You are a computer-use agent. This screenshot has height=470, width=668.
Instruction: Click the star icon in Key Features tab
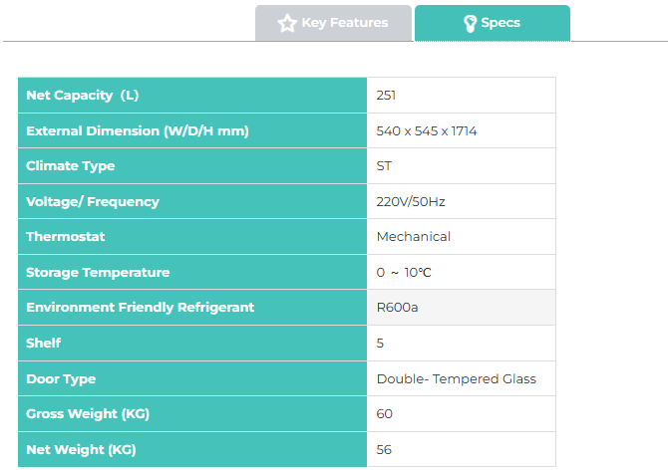point(287,23)
